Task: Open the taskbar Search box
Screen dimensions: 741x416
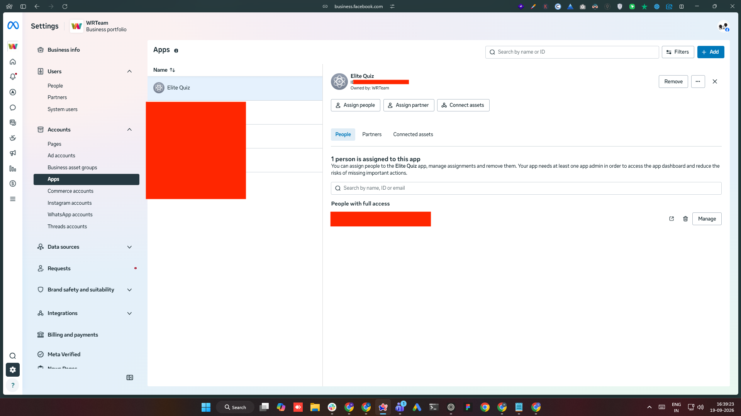Action: point(235,407)
